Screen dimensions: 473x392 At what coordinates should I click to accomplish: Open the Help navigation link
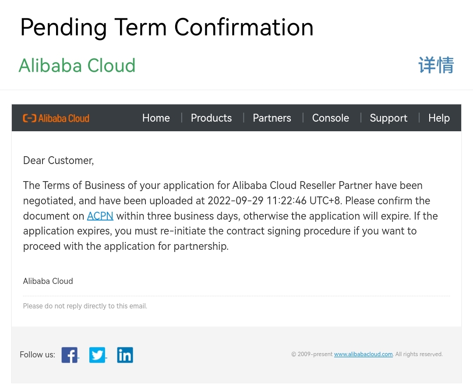pyautogui.click(x=439, y=118)
